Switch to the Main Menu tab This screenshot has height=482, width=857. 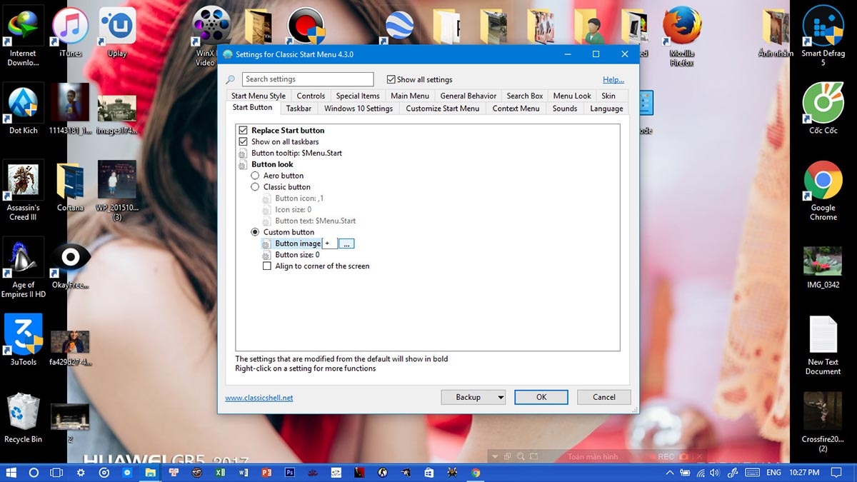(410, 96)
